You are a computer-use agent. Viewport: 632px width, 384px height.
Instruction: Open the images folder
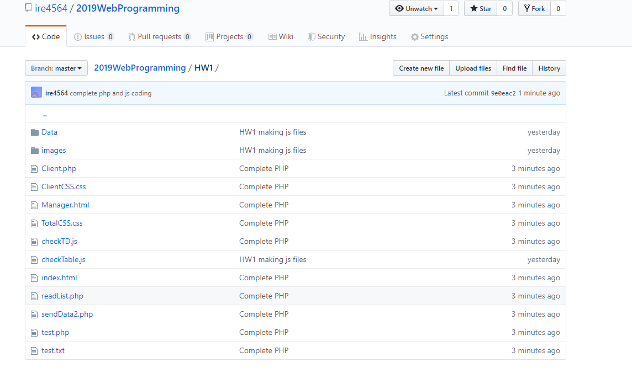coord(54,150)
